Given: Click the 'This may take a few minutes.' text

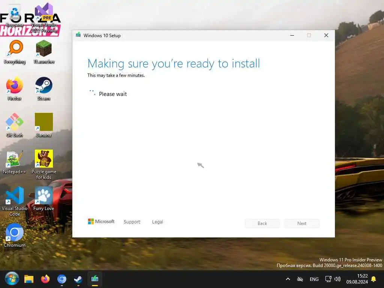Looking at the screenshot, I should (x=116, y=75).
